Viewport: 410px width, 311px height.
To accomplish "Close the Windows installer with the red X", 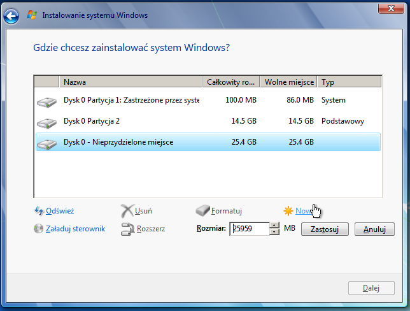I will tap(391, 9).
